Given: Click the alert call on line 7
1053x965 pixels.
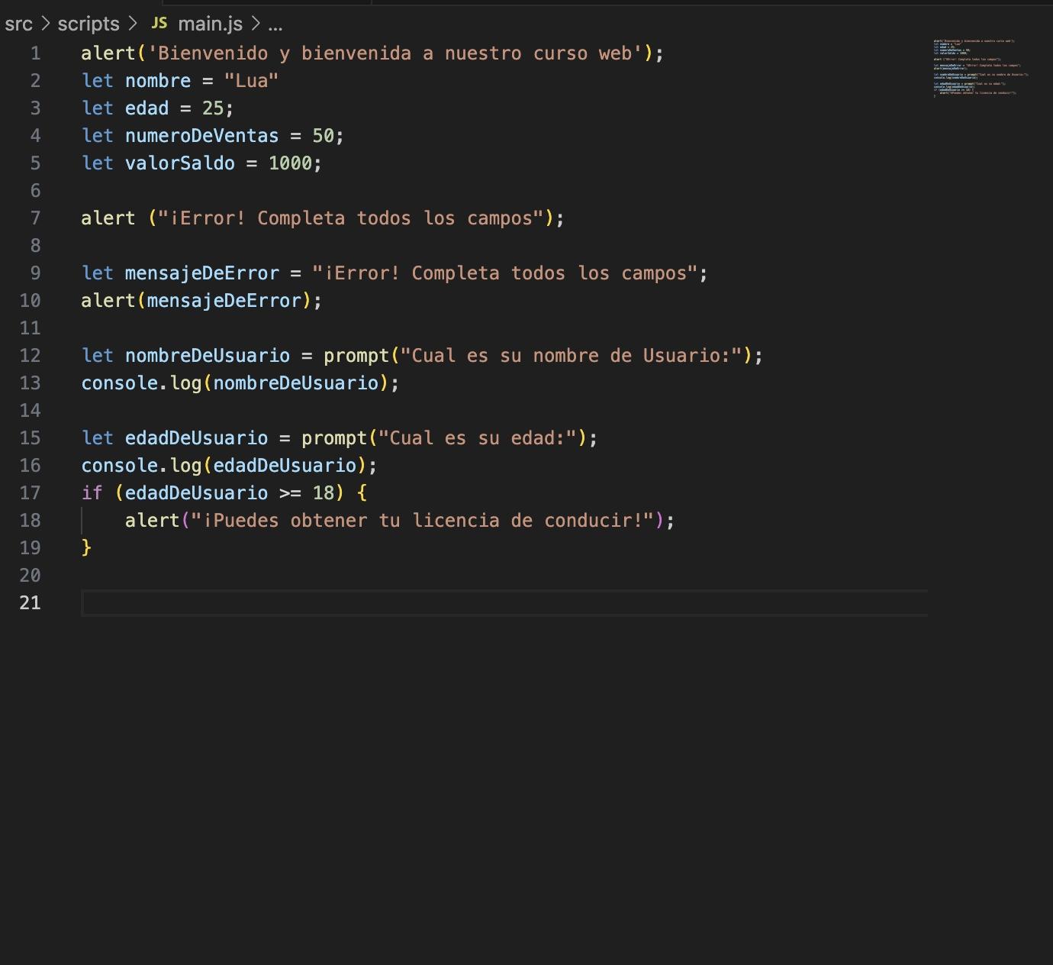Looking at the screenshot, I should click(x=108, y=218).
